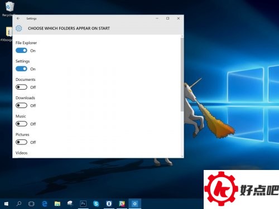Open Skype from the taskbar
Screen dimensions: 279x209
[96, 204]
